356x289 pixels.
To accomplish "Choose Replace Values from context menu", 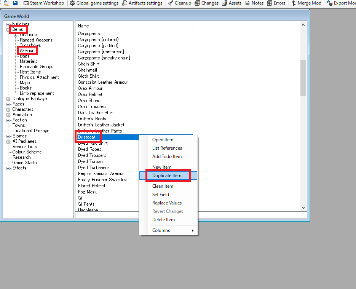I will (x=168, y=203).
